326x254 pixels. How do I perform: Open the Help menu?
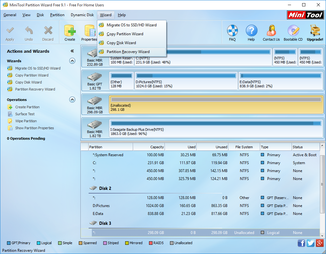pyautogui.click(x=122, y=15)
